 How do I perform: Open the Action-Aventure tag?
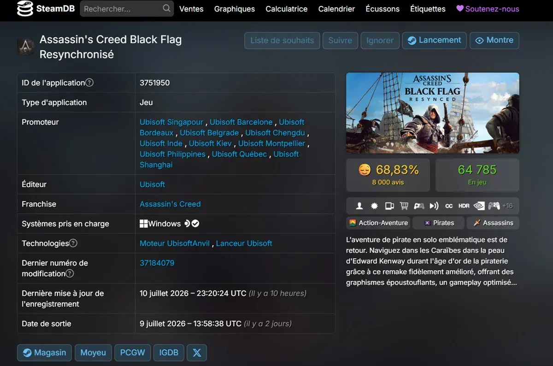378,223
